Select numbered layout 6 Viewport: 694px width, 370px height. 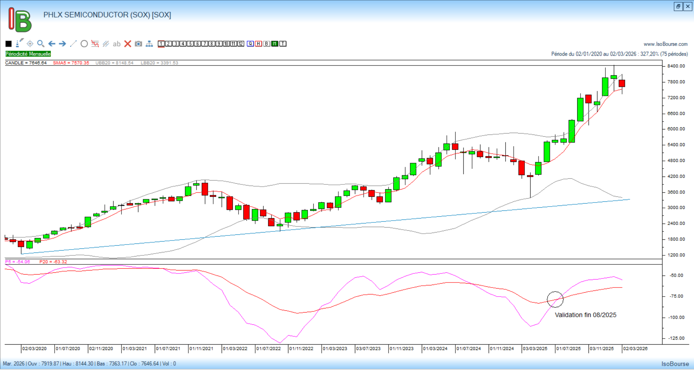(197, 44)
